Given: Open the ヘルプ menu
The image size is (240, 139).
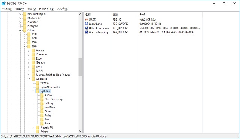Looking at the screenshot, I should 63,9.
